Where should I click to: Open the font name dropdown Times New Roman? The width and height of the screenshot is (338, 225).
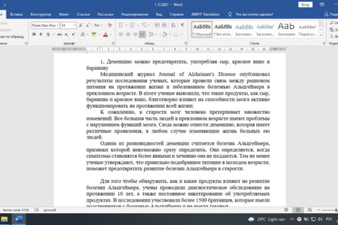(x=58, y=25)
